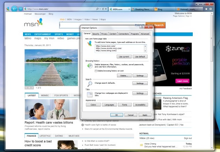Screen dimensions: 220x152
Task: Click the Zune HD logo in the ad
Action: point(177,49)
